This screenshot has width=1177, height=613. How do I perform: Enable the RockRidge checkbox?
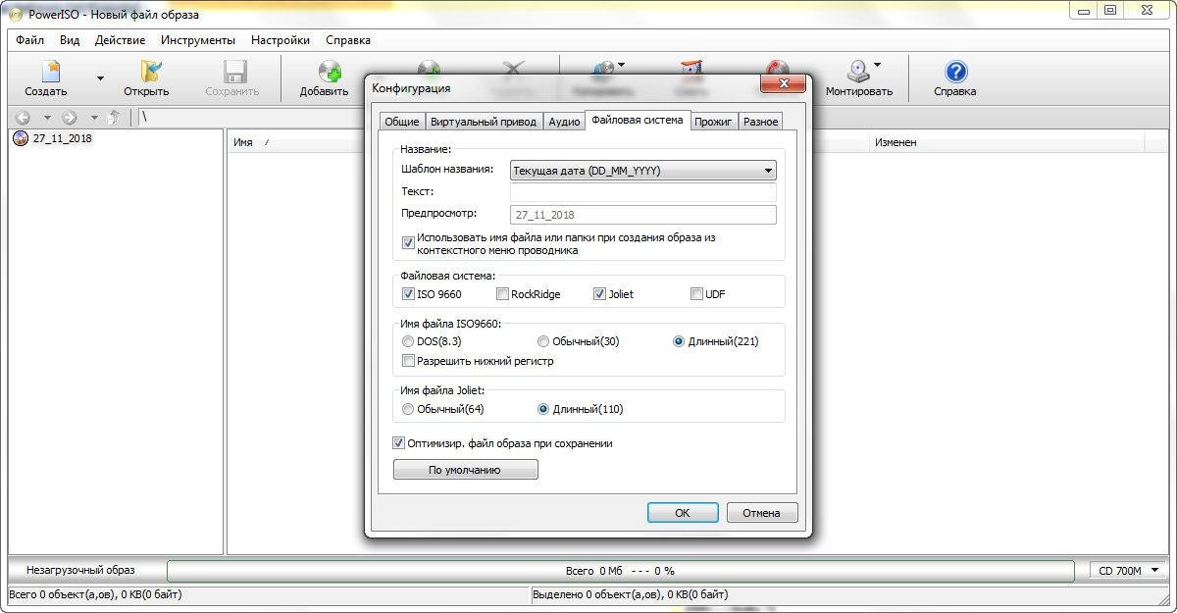tap(502, 294)
